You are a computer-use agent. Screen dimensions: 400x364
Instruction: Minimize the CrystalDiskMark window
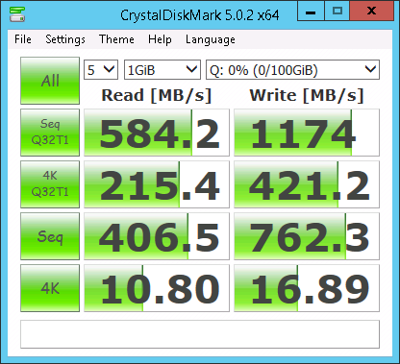pyautogui.click(x=311, y=12)
